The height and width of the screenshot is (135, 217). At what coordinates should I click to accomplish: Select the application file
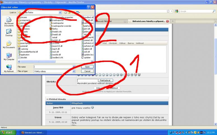pos(24,55)
